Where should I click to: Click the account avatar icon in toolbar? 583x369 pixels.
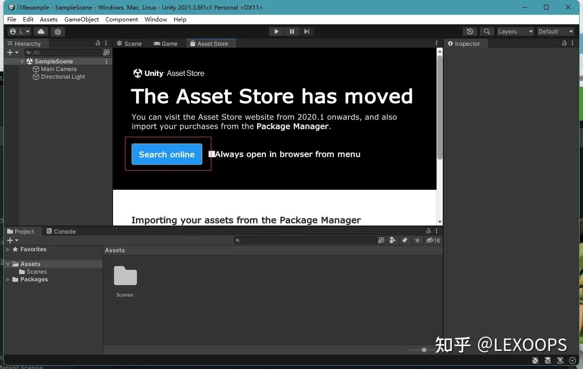[x=12, y=31]
